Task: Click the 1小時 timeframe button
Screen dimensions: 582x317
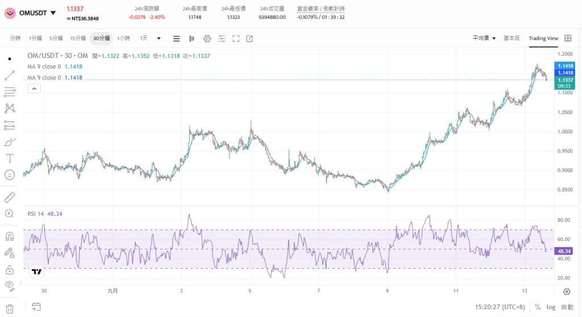Action: tap(123, 38)
